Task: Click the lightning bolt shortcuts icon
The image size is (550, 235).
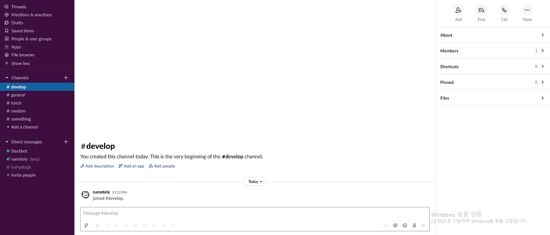Action: coord(86,225)
